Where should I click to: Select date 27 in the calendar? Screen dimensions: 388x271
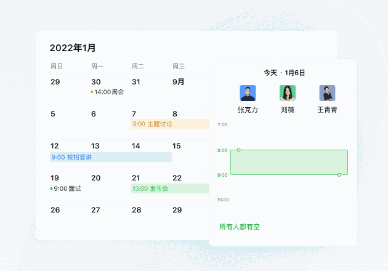(x=95, y=210)
